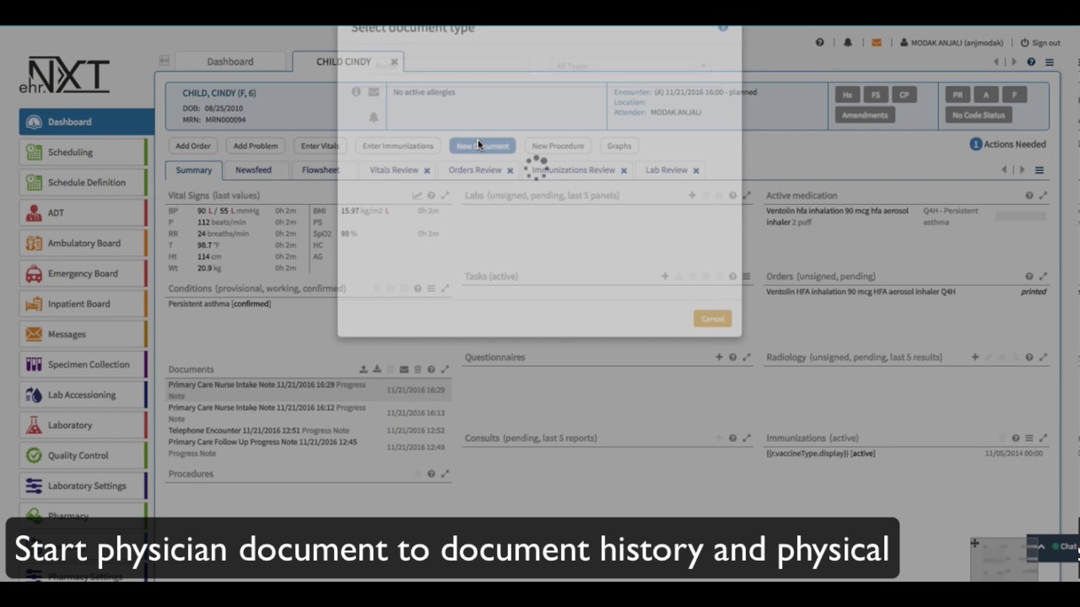Expand the Questionnaires panel
The image size is (1080, 607).
[x=746, y=357]
